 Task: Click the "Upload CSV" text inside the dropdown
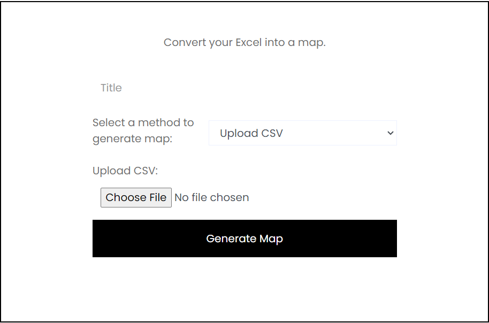pyautogui.click(x=251, y=133)
